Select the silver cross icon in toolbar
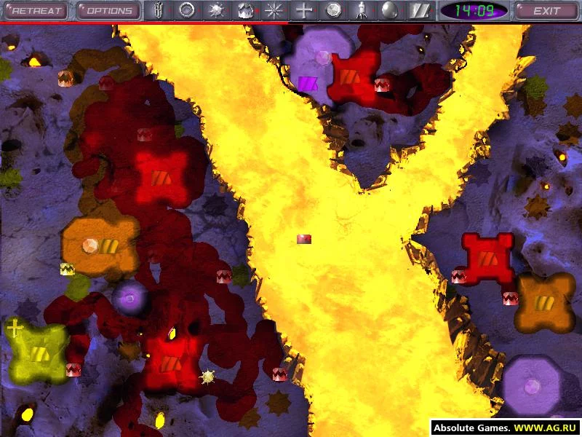Image resolution: width=582 pixels, height=437 pixels. pos(303,10)
